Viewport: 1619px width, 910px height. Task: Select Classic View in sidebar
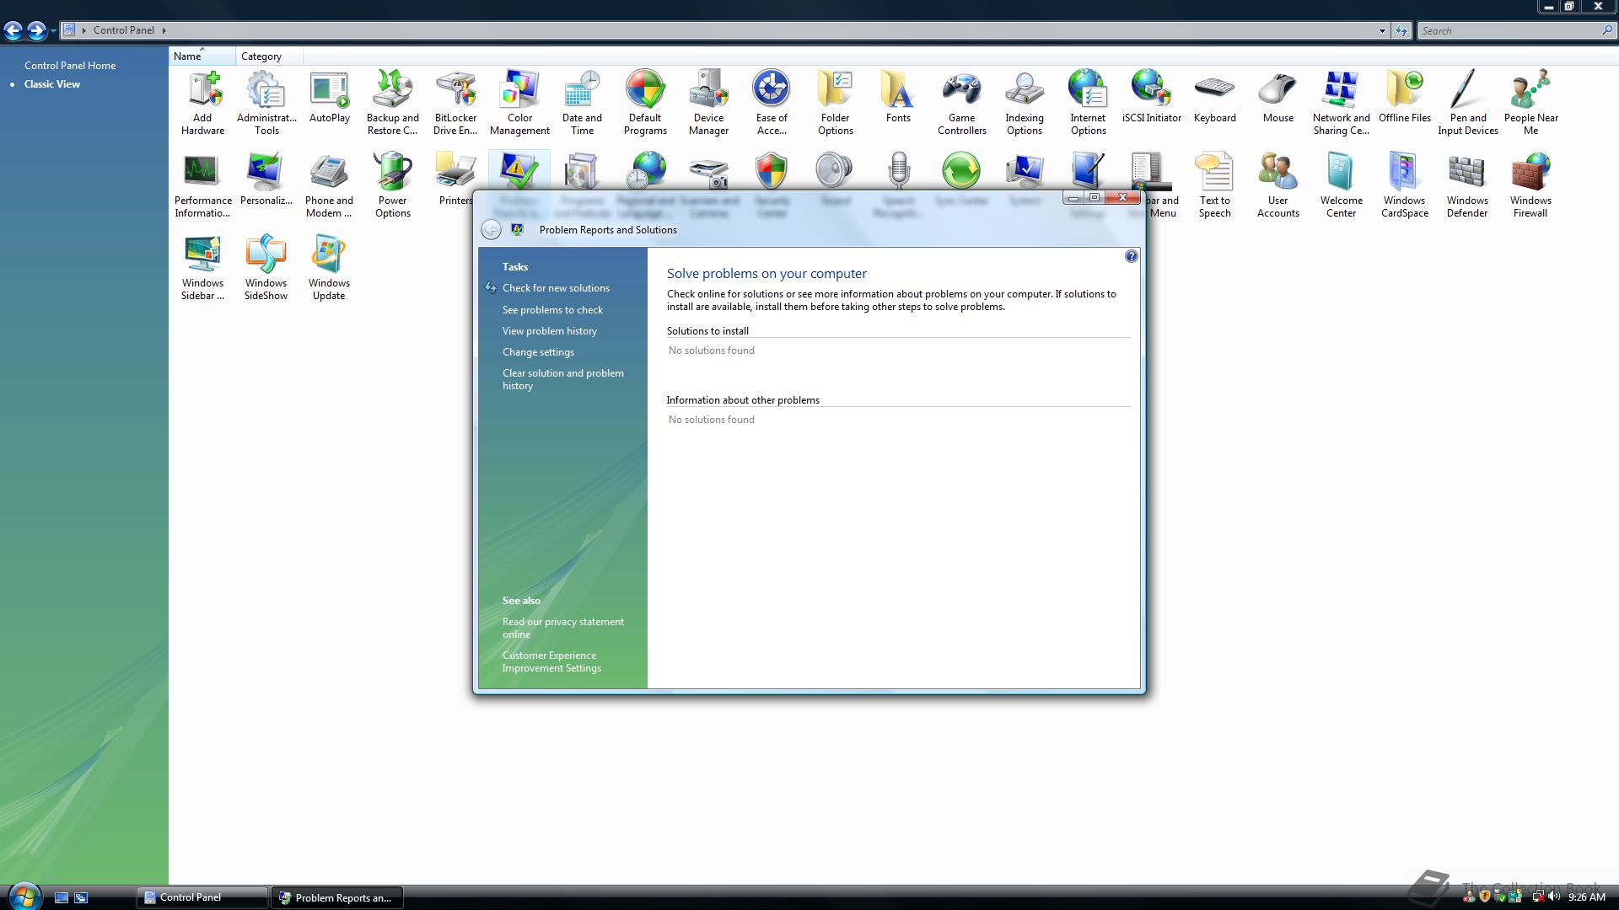click(x=52, y=84)
